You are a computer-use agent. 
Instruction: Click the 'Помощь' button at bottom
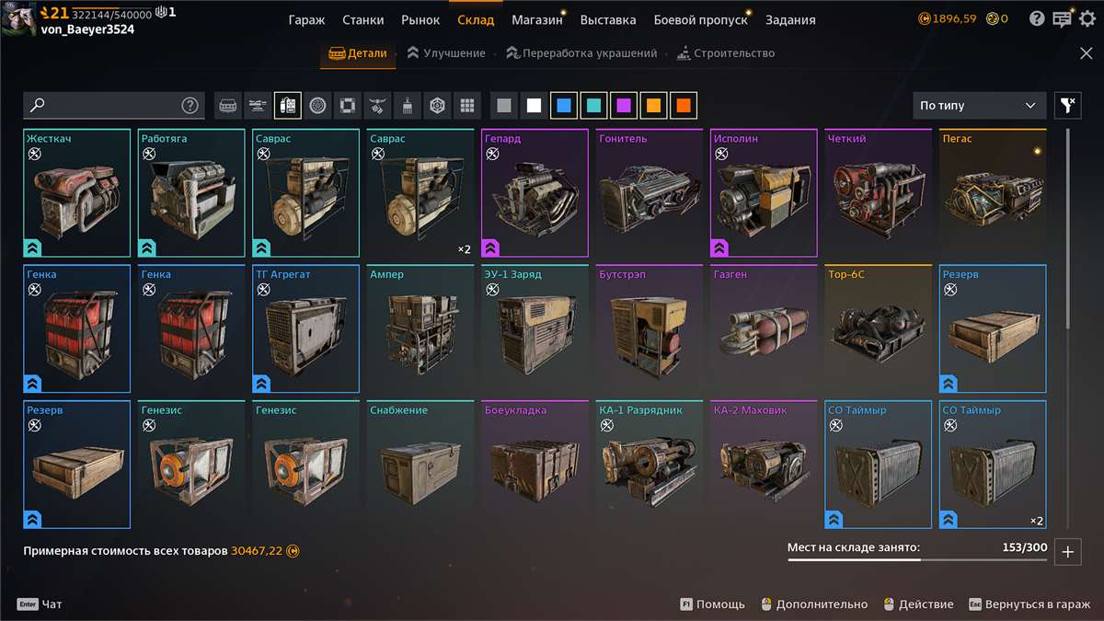click(x=722, y=604)
